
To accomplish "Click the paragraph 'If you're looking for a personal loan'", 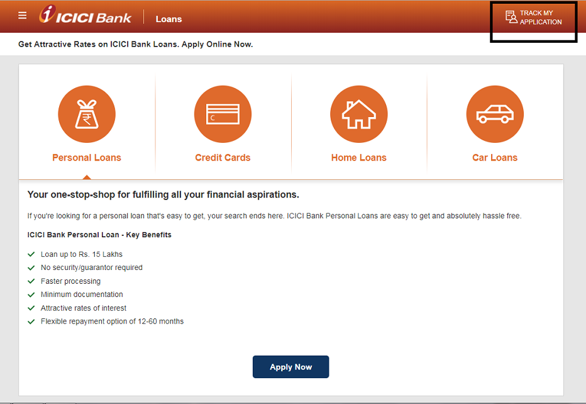I will (x=274, y=216).
